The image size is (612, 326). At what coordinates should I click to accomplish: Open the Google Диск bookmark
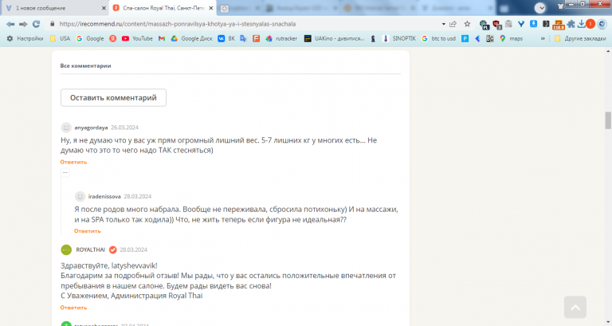click(191, 38)
